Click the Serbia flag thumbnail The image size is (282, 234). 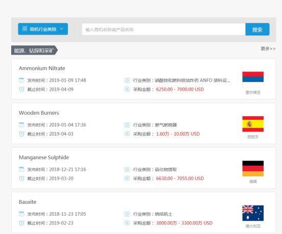coord(253,80)
